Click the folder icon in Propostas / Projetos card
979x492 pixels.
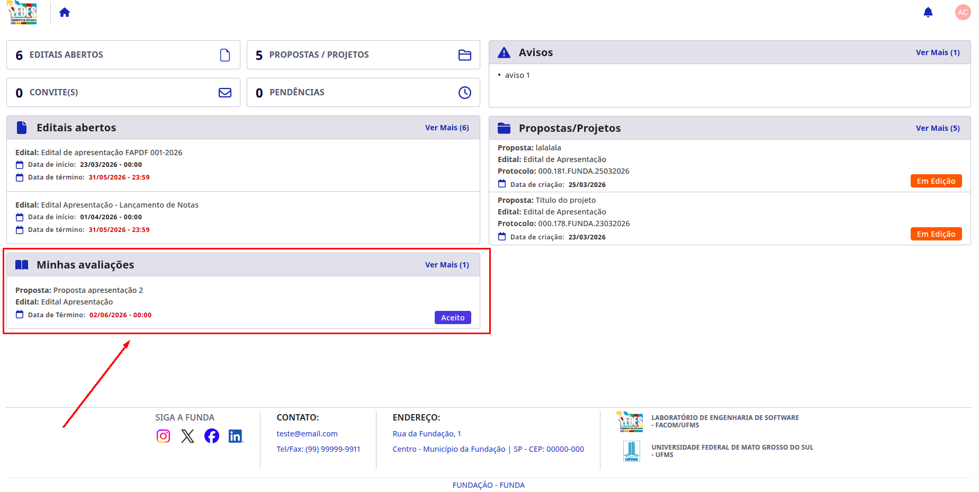pyautogui.click(x=465, y=55)
